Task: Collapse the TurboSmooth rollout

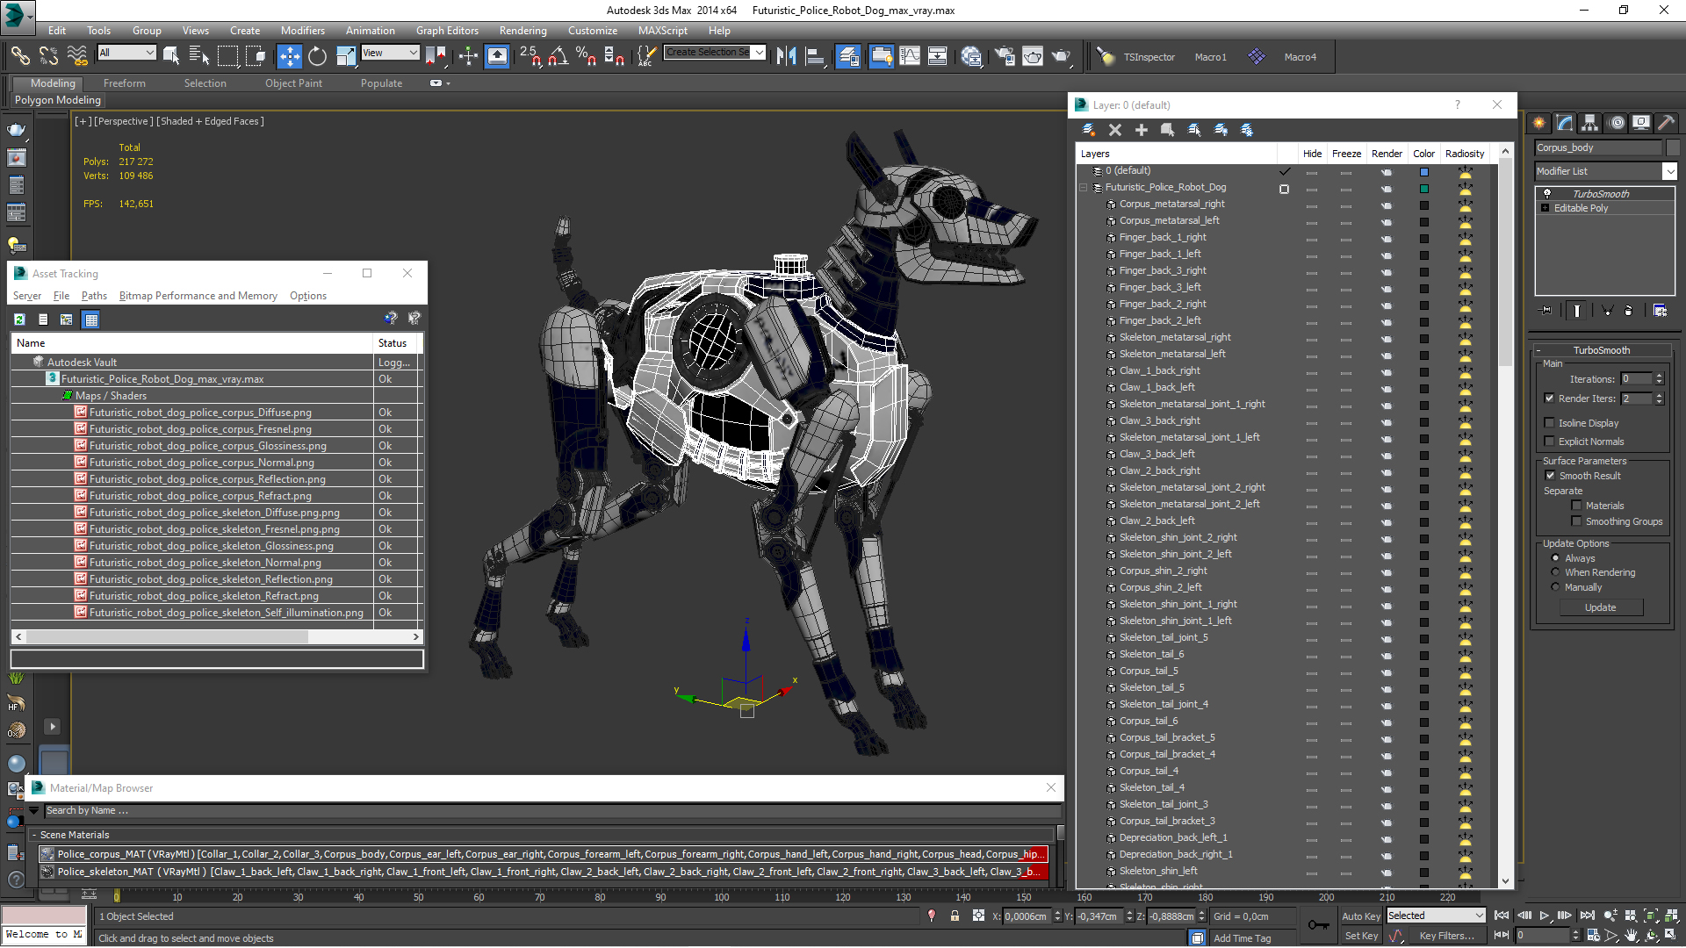Action: coord(1601,350)
